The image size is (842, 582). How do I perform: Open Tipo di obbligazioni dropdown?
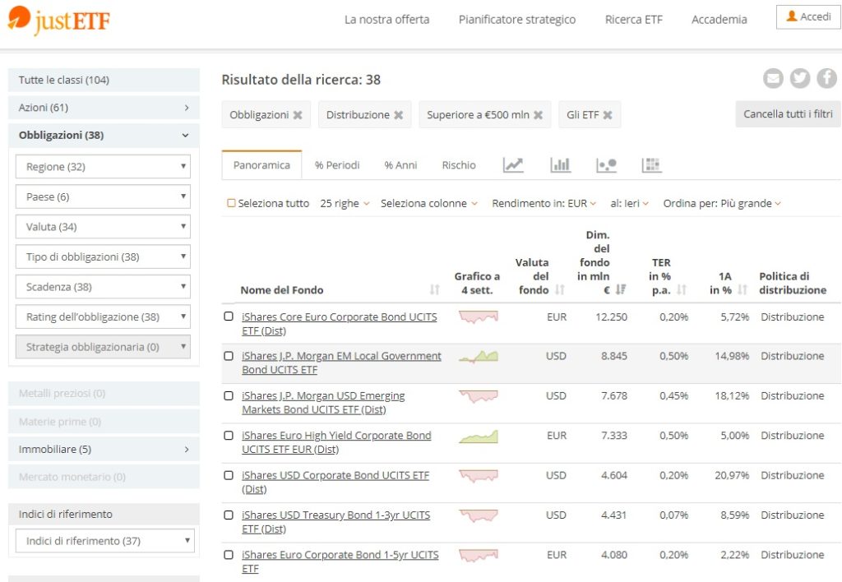(x=103, y=257)
